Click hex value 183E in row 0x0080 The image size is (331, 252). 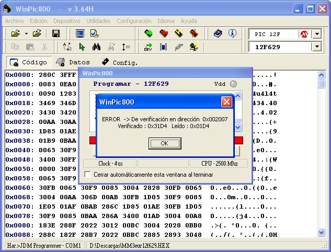(x=47, y=225)
